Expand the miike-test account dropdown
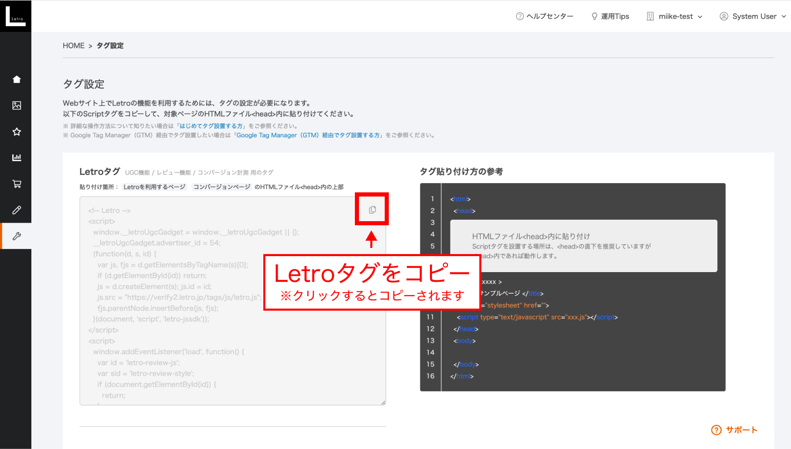Image resolution: width=791 pixels, height=449 pixels. tap(674, 16)
